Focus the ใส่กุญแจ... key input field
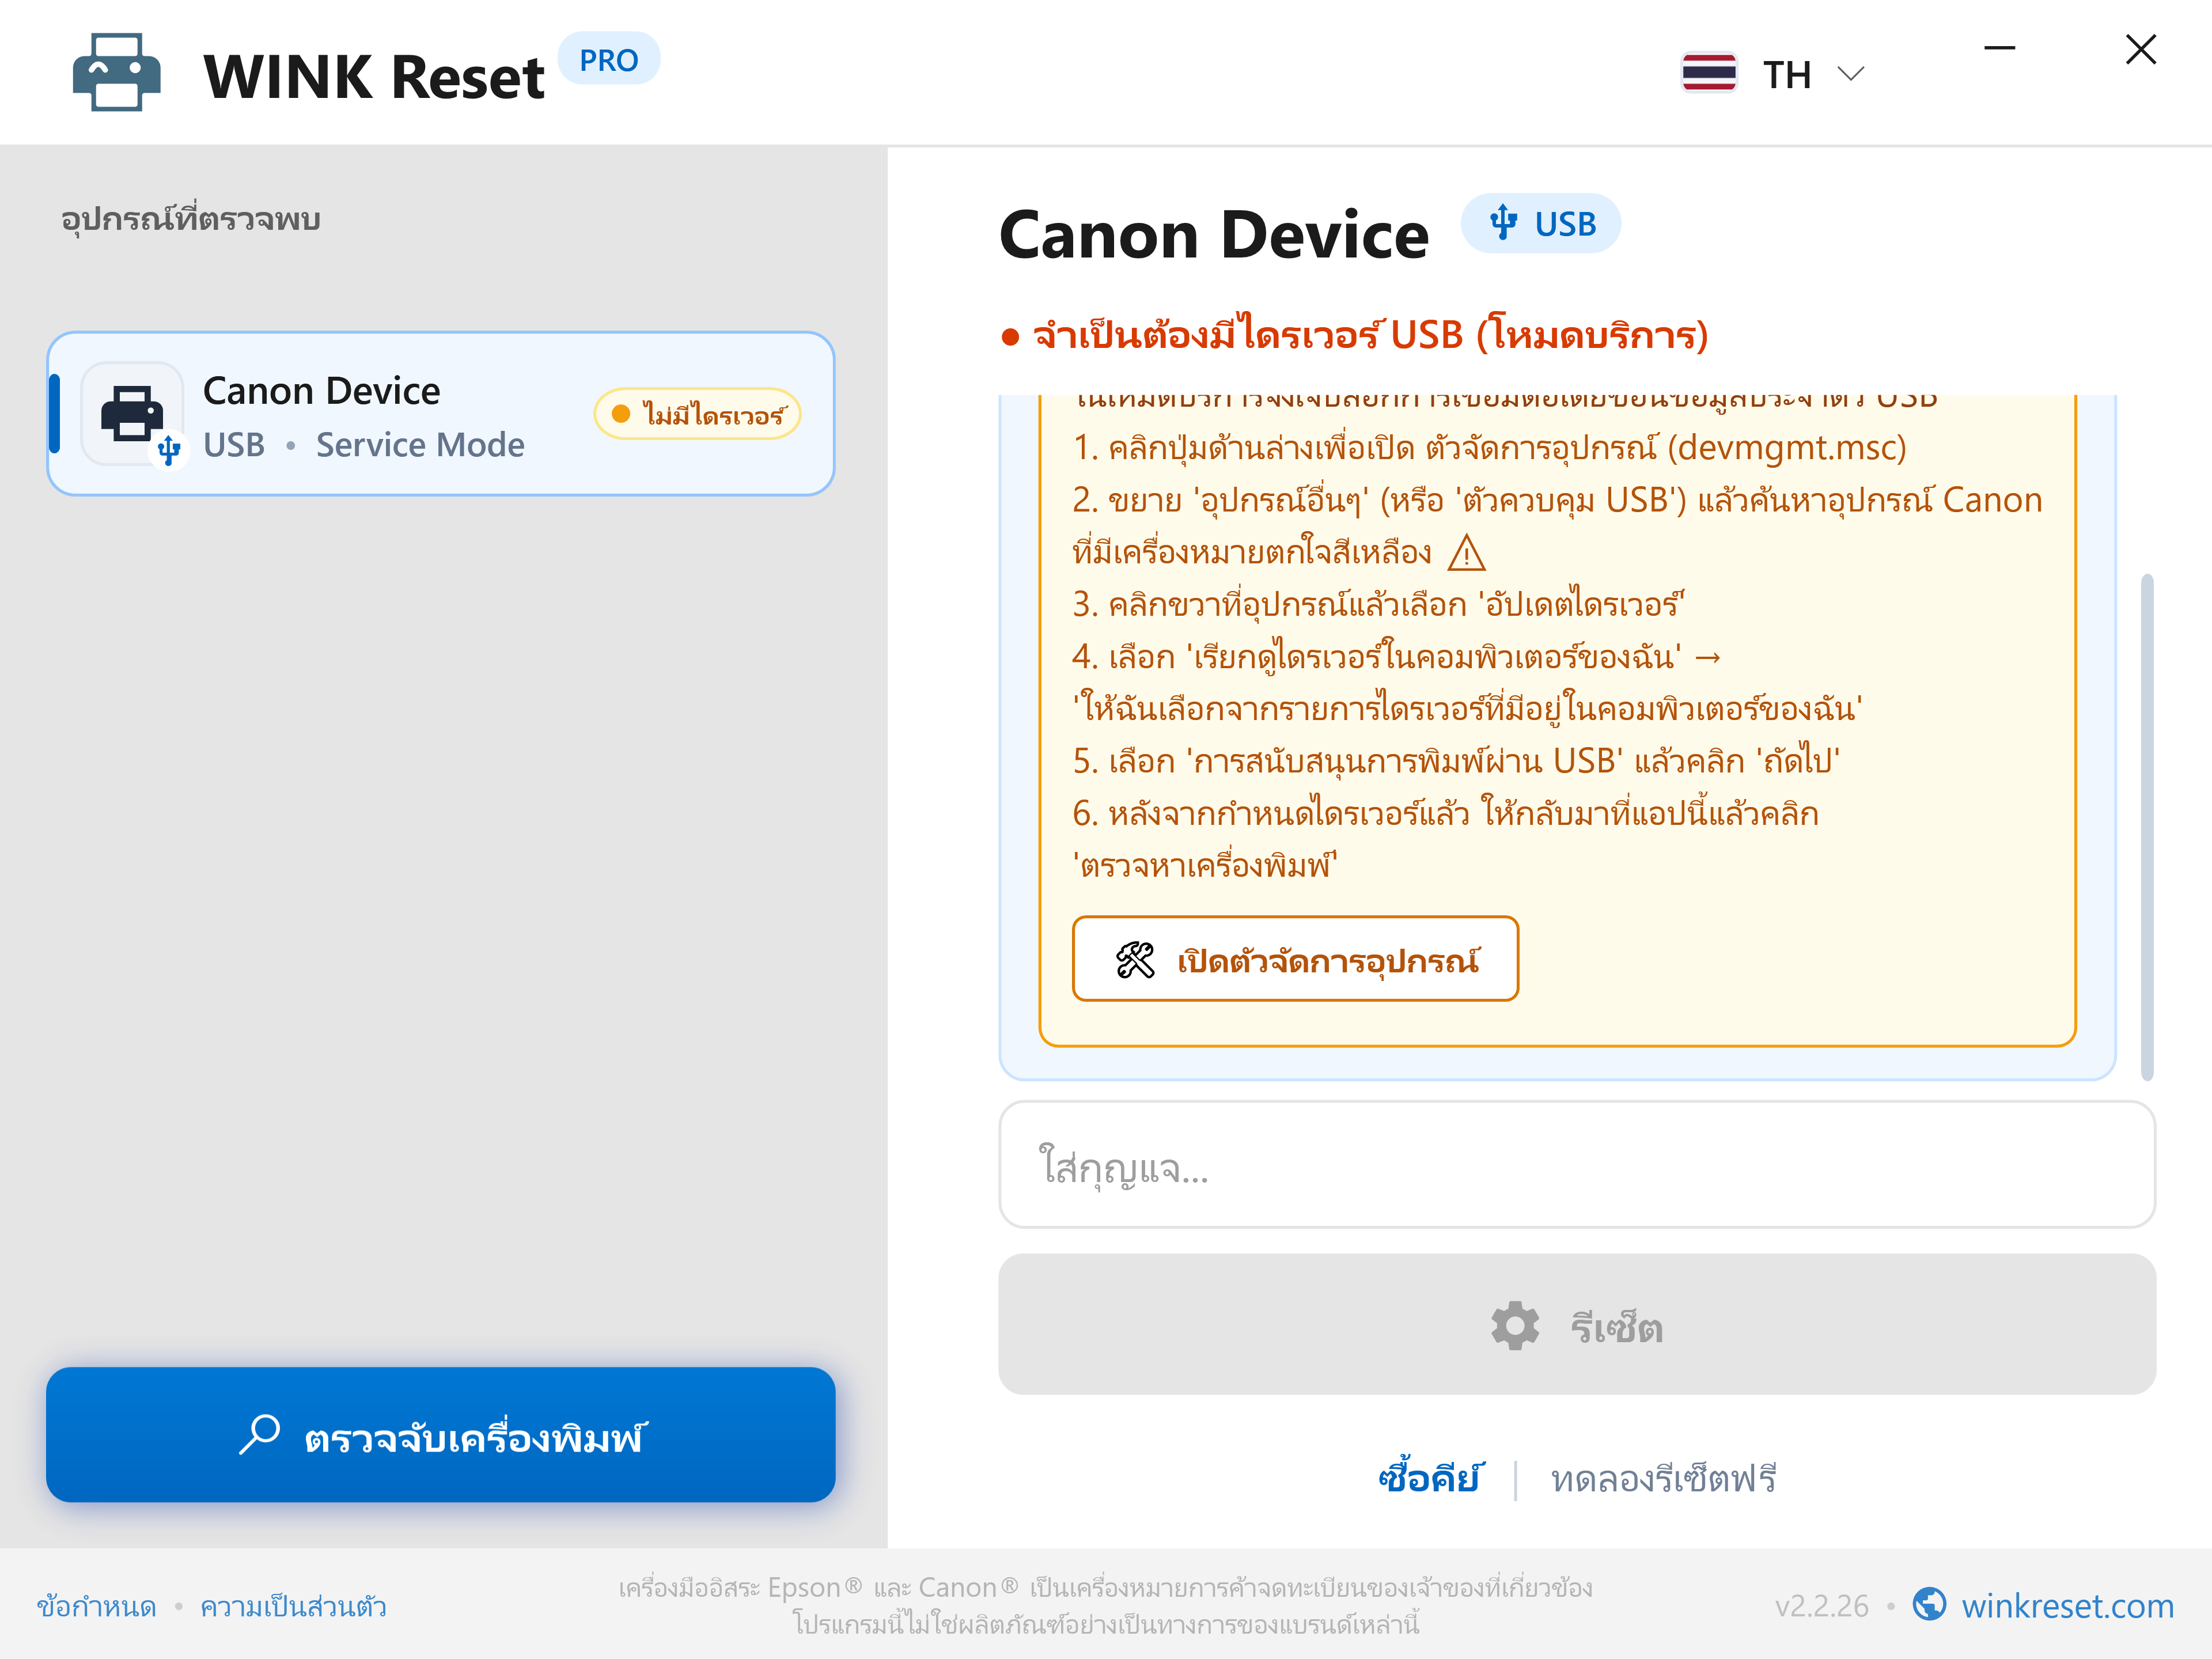 point(1577,1165)
